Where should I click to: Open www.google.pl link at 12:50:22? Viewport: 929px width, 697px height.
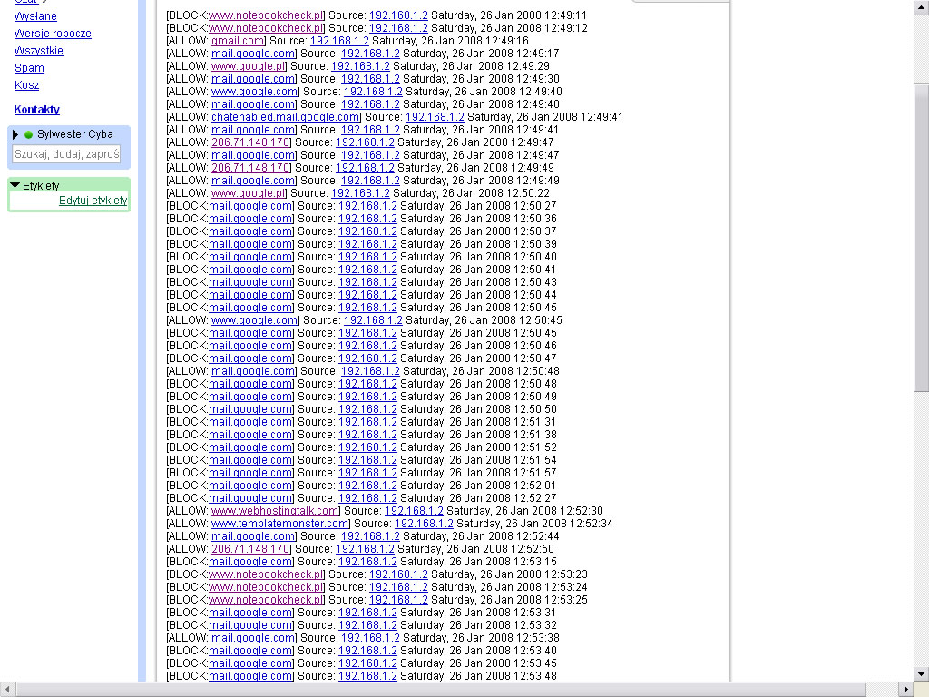click(249, 193)
